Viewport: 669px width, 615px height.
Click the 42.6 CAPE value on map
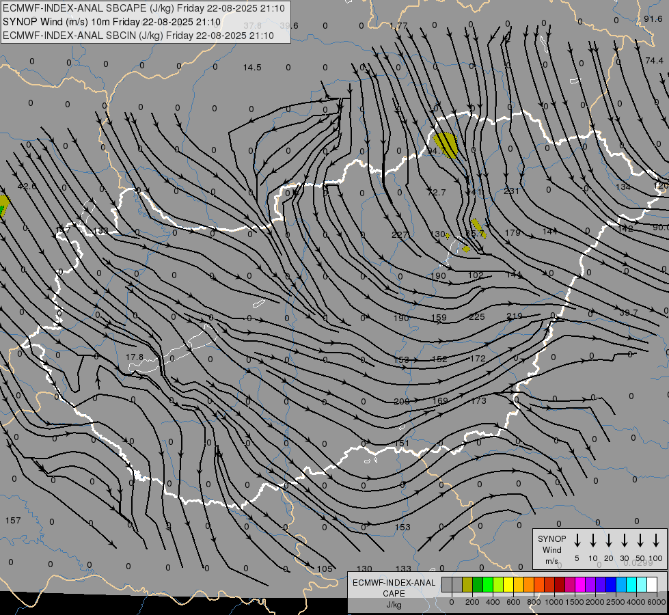[x=27, y=186]
